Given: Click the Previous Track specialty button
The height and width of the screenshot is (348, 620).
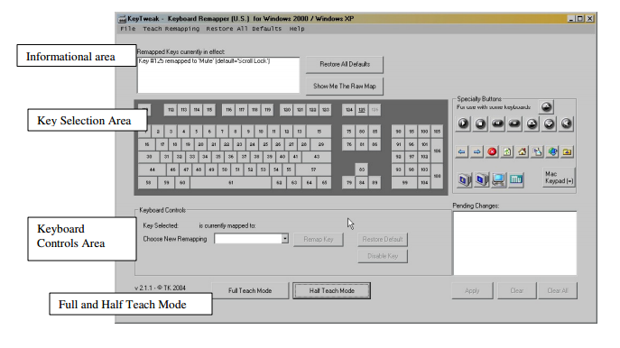Looking at the screenshot, I should click(497, 124).
